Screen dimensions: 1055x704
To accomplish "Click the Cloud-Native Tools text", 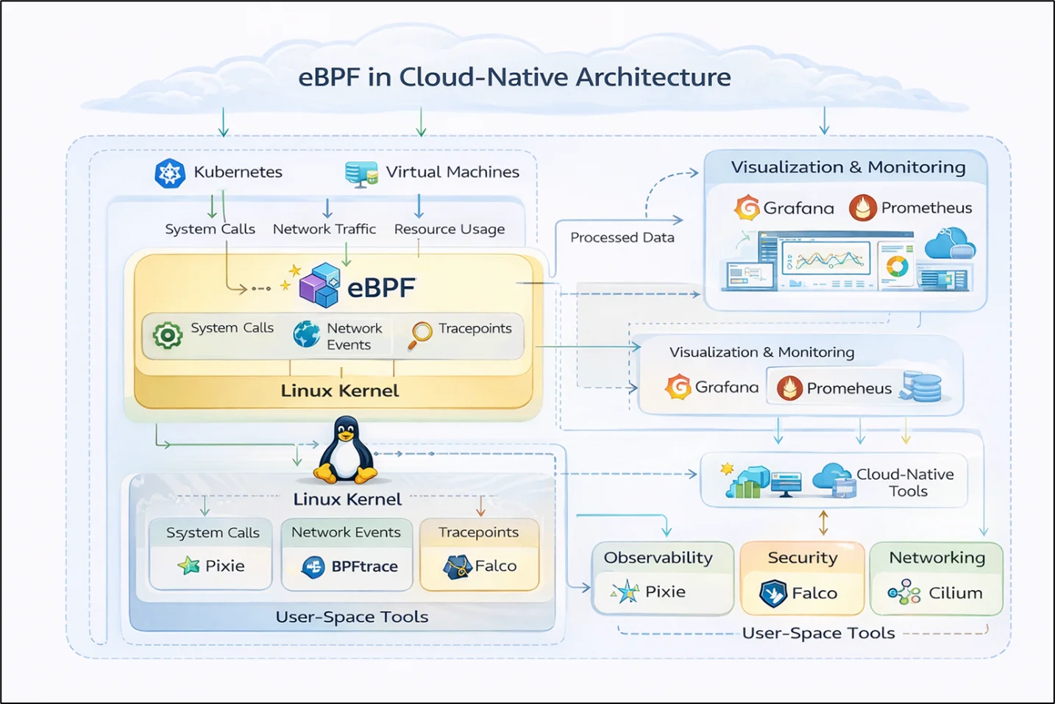I will click(906, 483).
